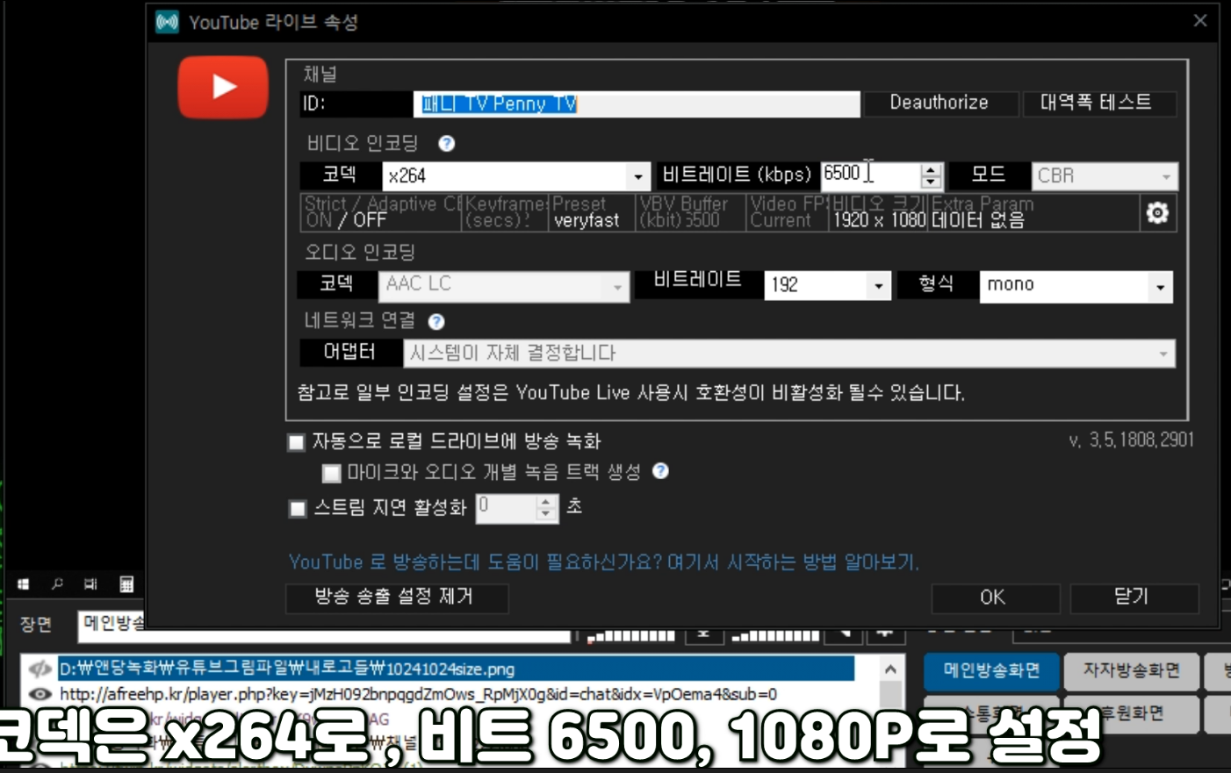The width and height of the screenshot is (1231, 773).
Task: Open YouTube 방송 시작하는 방법 알아보기 link
Action: click(x=604, y=562)
